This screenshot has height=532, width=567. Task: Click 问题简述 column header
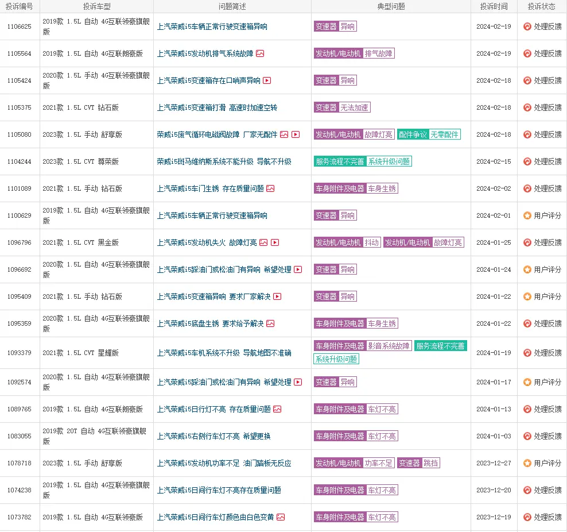[x=232, y=6]
